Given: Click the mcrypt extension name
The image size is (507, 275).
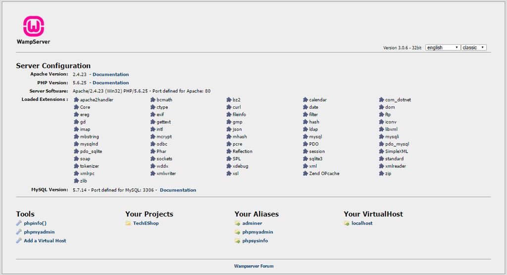Looking at the screenshot, I should 164,137.
